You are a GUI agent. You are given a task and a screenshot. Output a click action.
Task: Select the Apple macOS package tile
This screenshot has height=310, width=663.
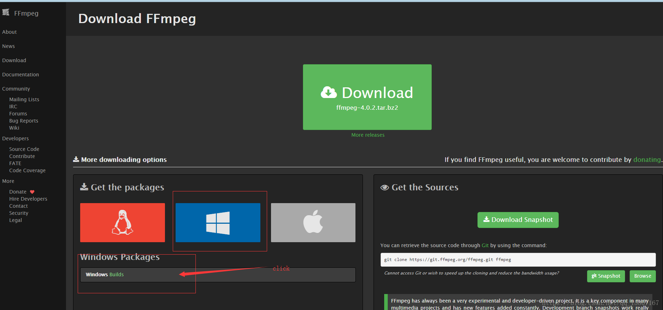(313, 223)
